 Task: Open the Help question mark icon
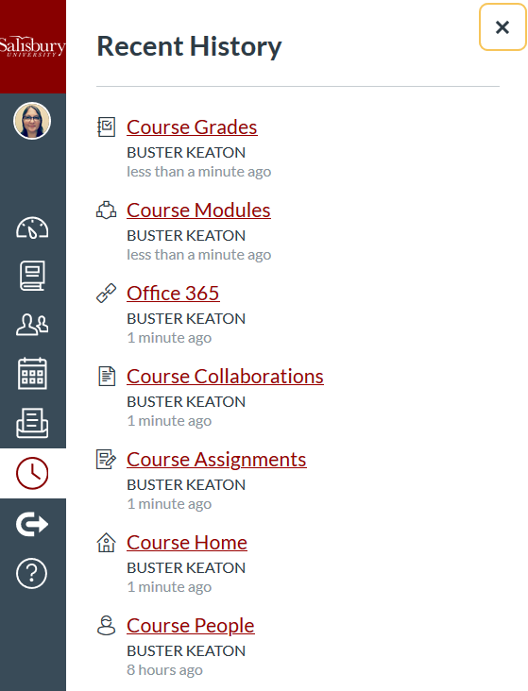click(32, 573)
